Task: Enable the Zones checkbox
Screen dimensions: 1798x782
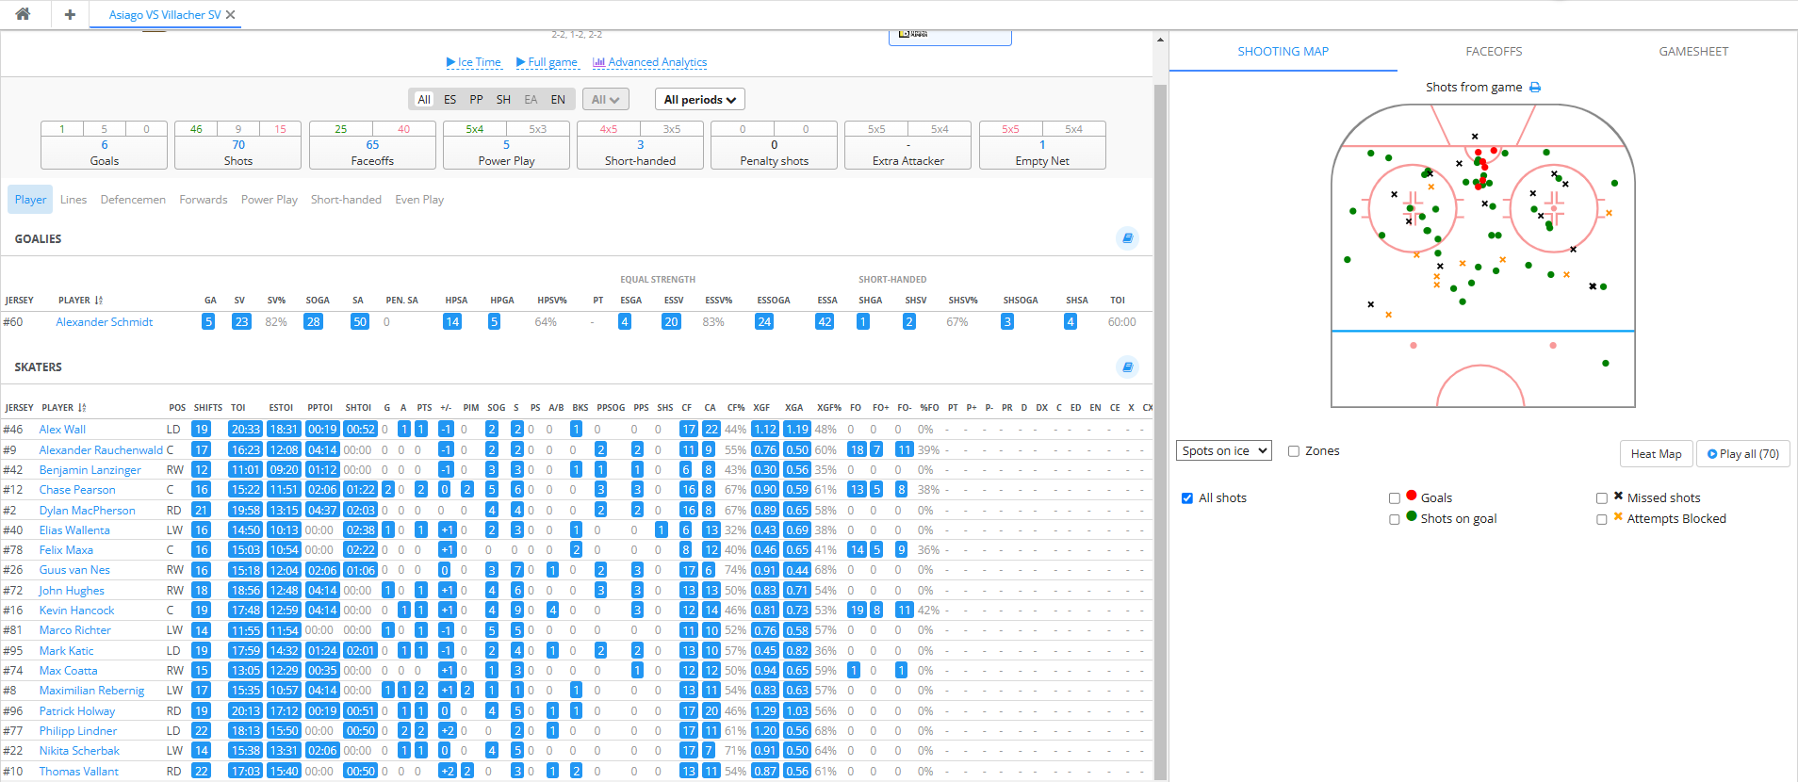Action: tap(1294, 451)
